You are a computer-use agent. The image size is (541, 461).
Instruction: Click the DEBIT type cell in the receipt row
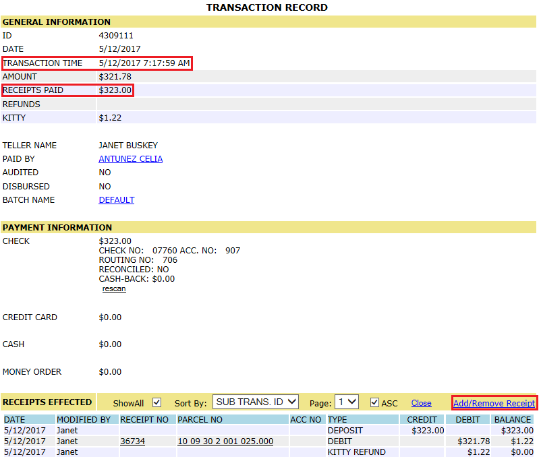[363, 441]
